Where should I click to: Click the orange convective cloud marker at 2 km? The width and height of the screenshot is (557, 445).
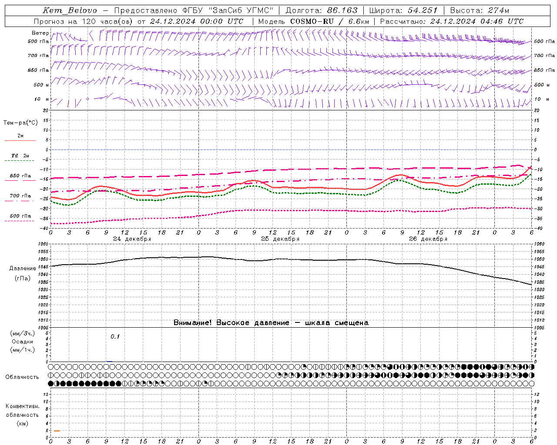57,431
